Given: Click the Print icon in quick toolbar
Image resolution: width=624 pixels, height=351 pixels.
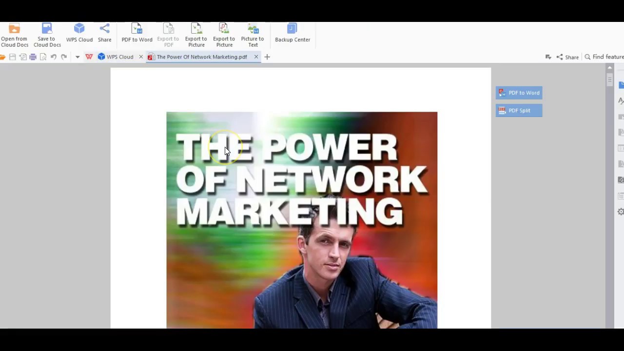Looking at the screenshot, I should [33, 57].
